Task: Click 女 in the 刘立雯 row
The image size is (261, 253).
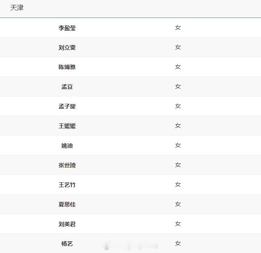Action: click(x=178, y=47)
